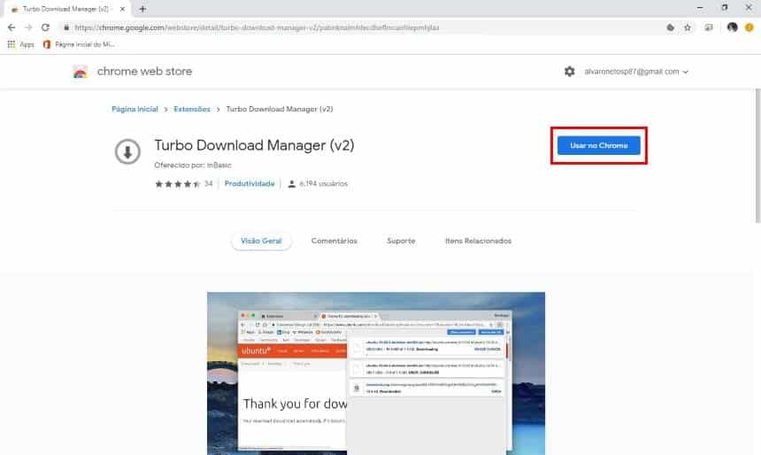The image size is (761, 455).
Task: Expand the alvaronetosp87@gmail.com account dropdown
Action: [636, 72]
